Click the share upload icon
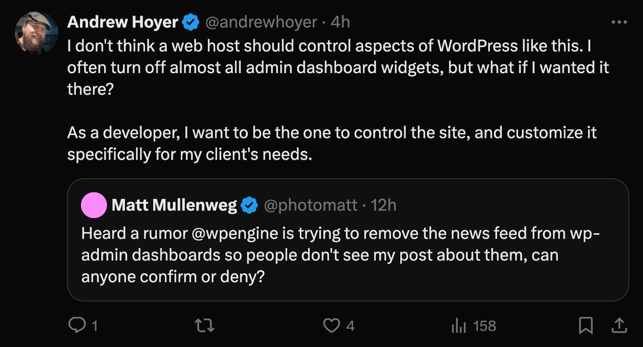Screen dimensions: 643x347 pos(619,325)
